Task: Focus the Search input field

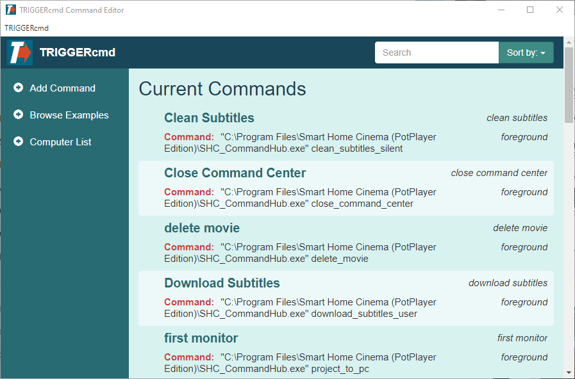Action: point(437,52)
